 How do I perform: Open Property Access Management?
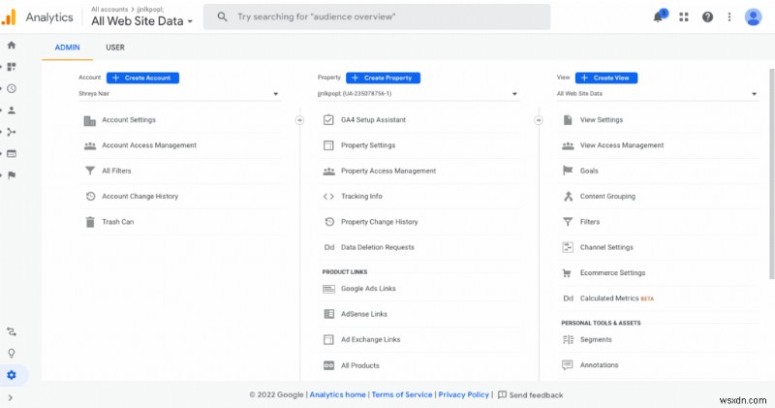388,171
